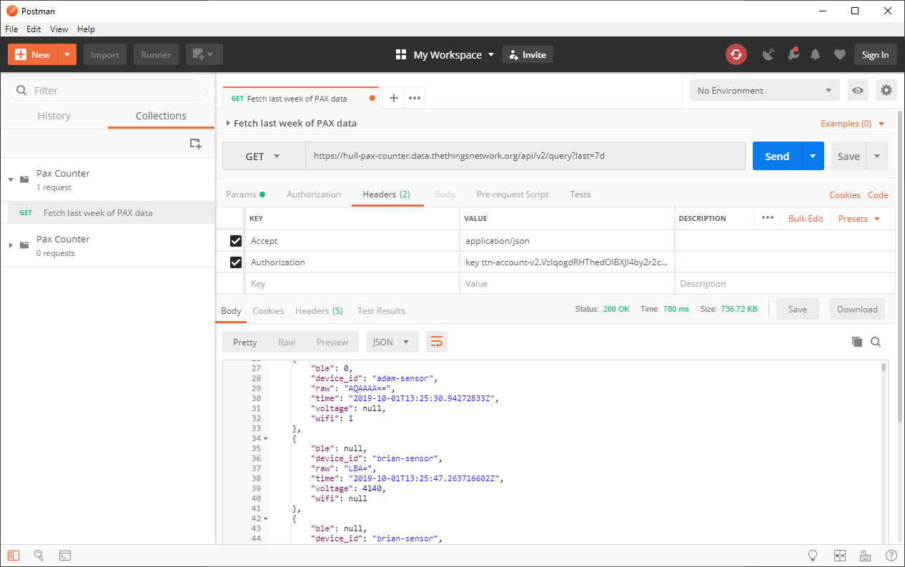905x567 pixels.
Task: Open Find and Replace icon in status bar
Action: click(39, 555)
